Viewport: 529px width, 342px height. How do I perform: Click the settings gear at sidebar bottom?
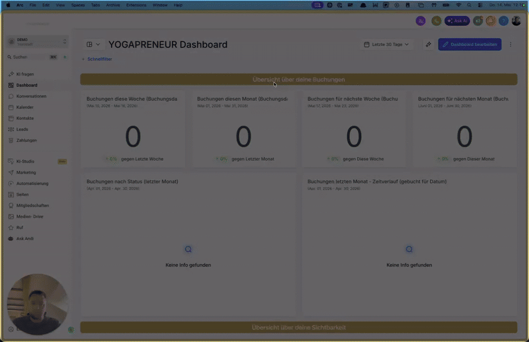pos(11,329)
